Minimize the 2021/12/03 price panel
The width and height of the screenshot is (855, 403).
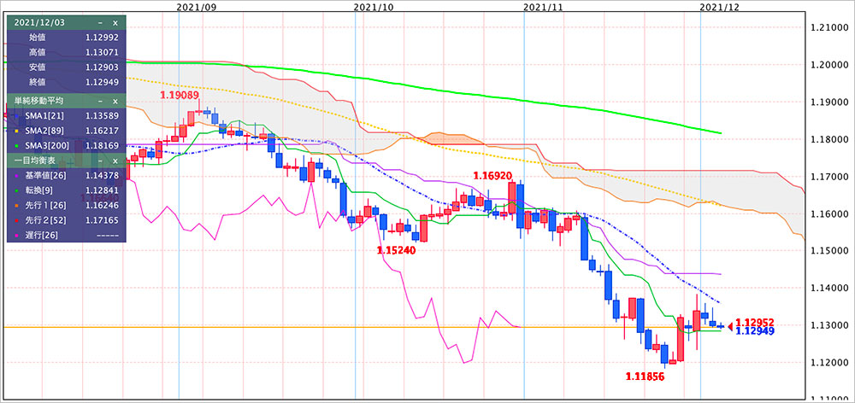(100, 21)
